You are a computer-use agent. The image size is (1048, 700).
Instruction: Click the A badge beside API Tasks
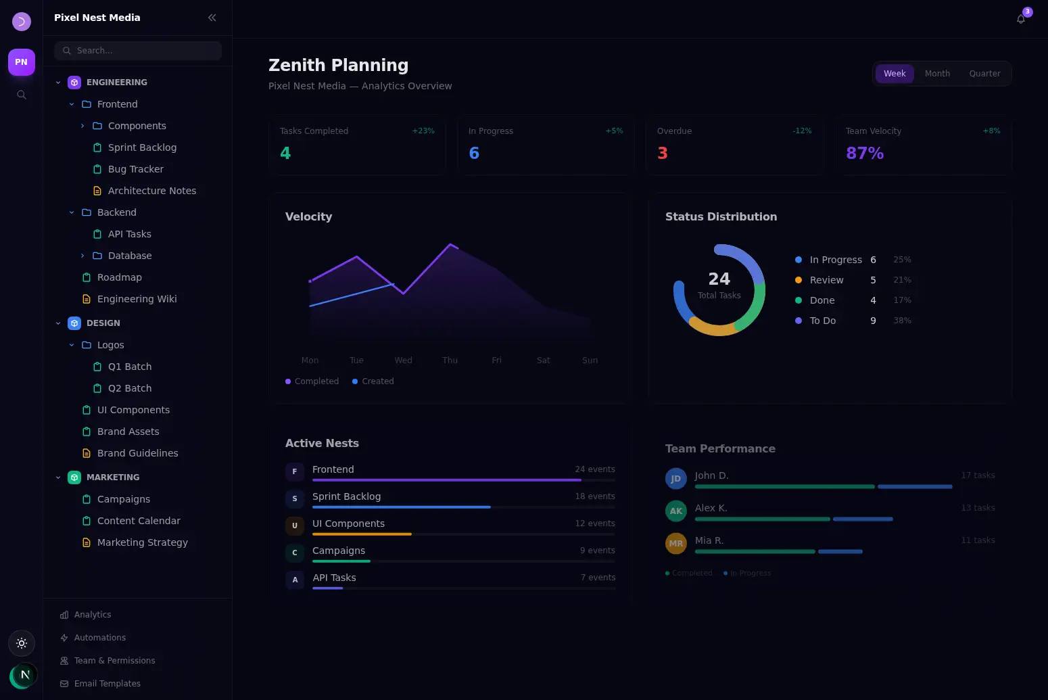pyautogui.click(x=295, y=580)
